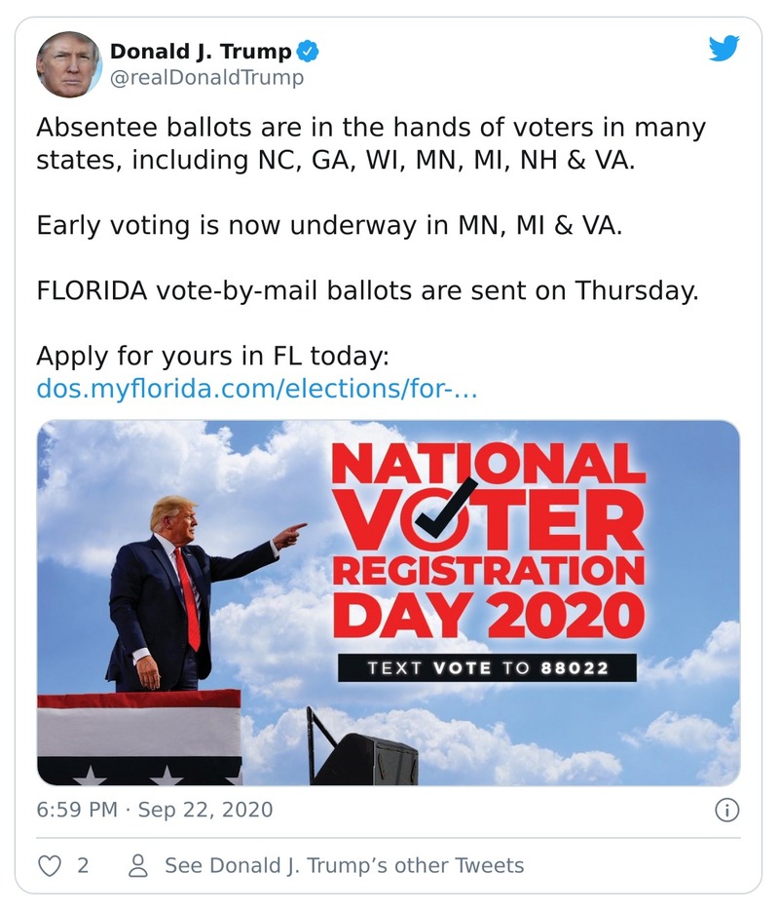Open the National Voter Registration Day image
The width and height of the screenshot is (779, 910).
(x=389, y=604)
